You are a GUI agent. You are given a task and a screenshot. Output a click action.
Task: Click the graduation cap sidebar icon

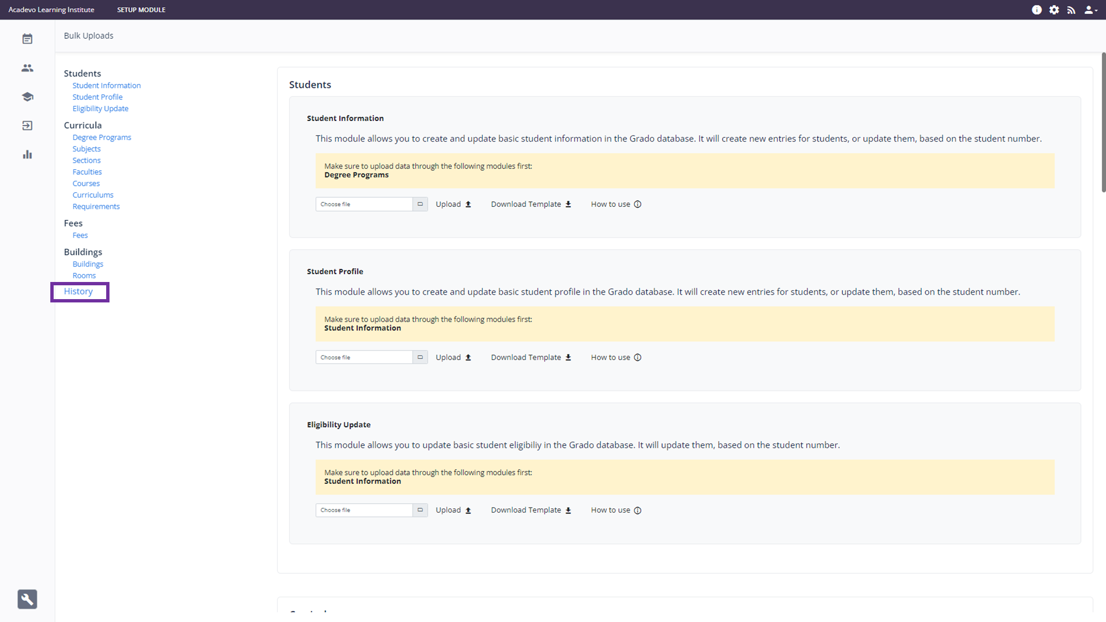[x=27, y=97]
